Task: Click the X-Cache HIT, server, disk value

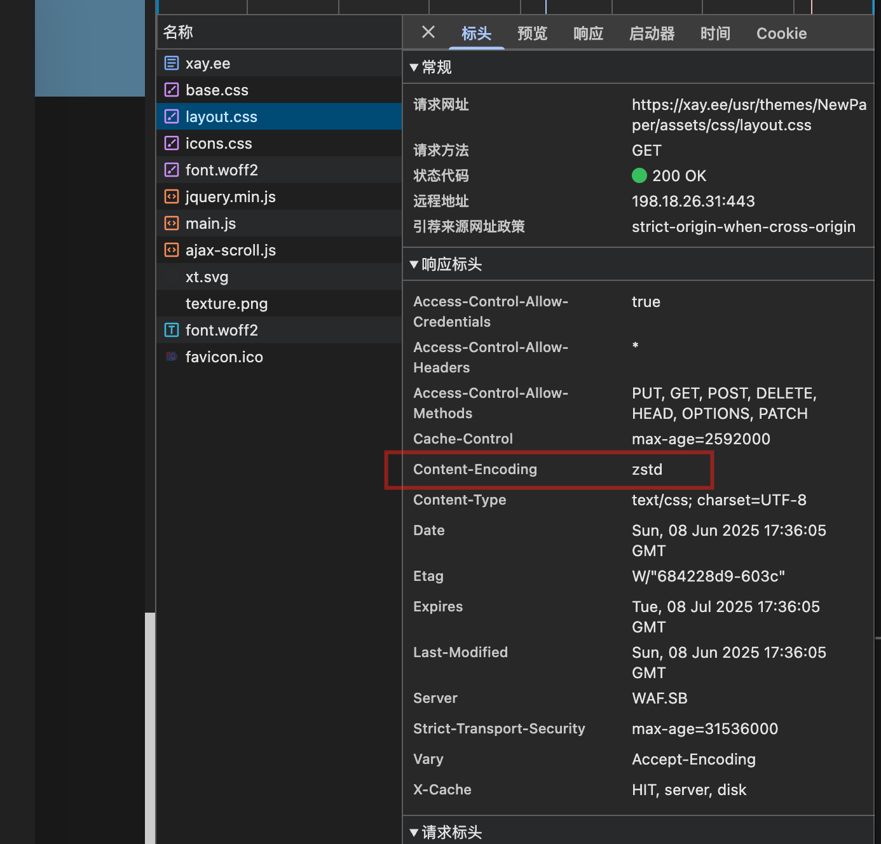Action: [x=689, y=790]
